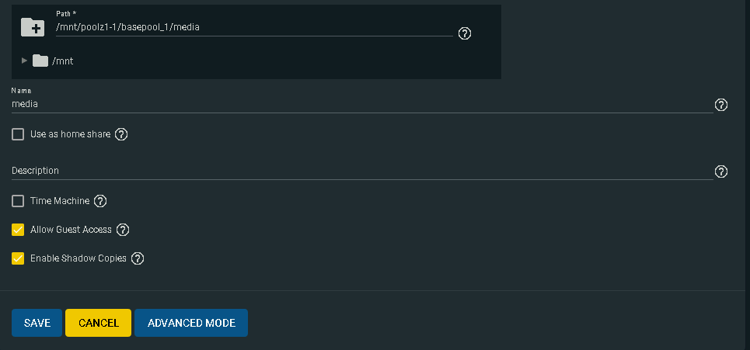Screen dimensions: 750x350
Task: Click the /mnt folder icon in tree
Action: (x=40, y=61)
